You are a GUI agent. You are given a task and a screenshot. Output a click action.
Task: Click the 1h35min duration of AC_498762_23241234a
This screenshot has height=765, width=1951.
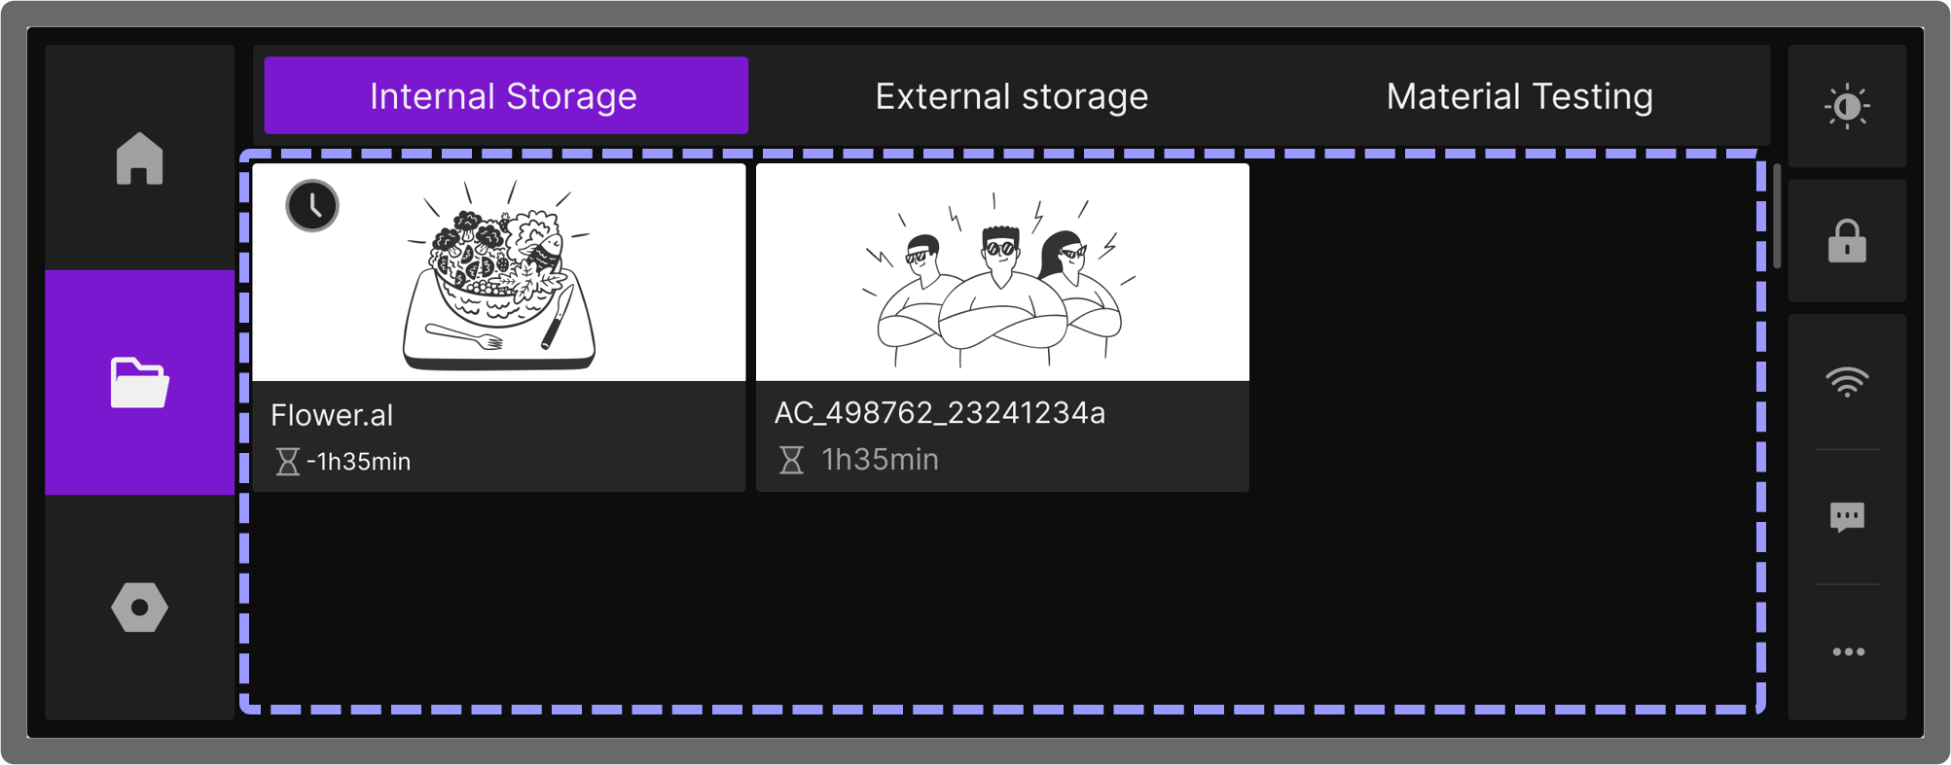coord(880,460)
